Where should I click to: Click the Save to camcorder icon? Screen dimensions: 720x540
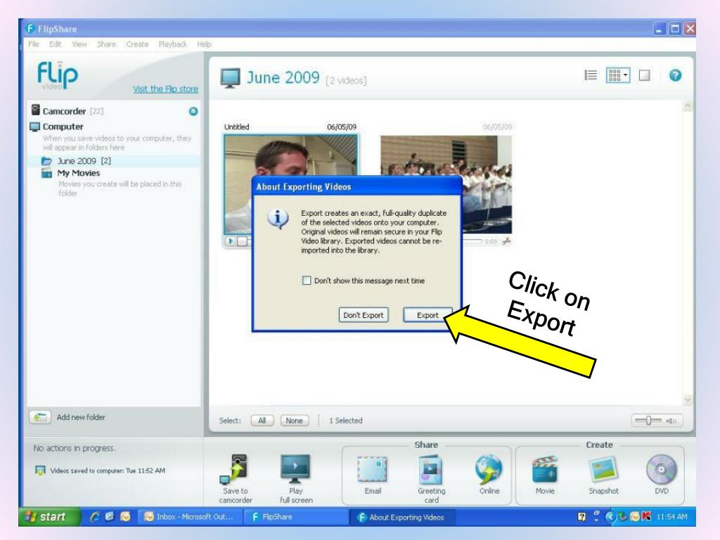[235, 470]
